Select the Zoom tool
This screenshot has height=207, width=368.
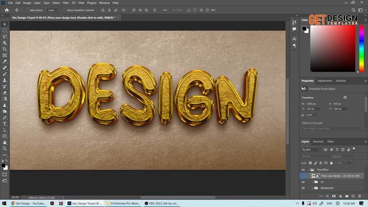coord(5,148)
